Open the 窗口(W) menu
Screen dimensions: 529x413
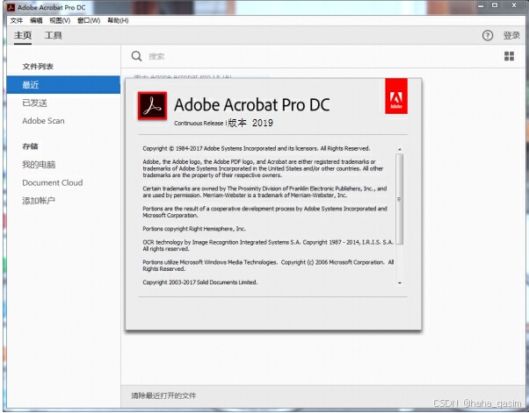pyautogui.click(x=89, y=20)
